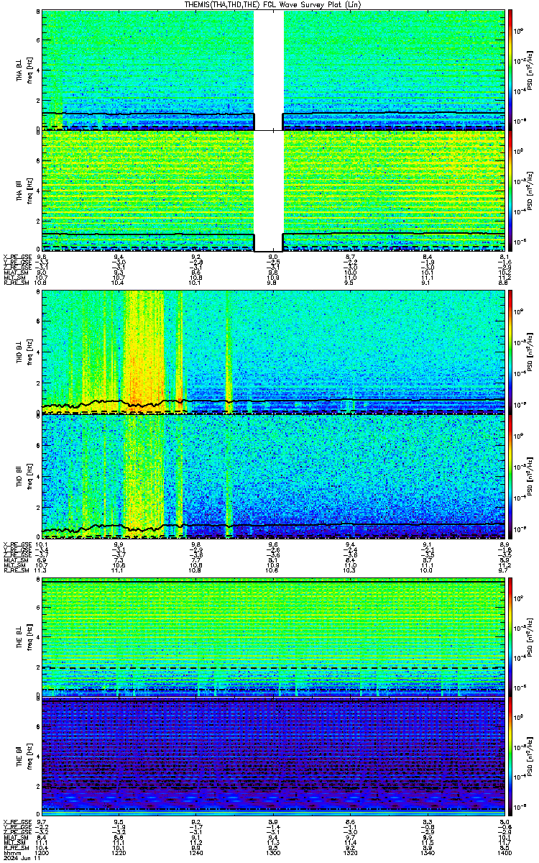Click the X_RE_GSE row label under THE panels

[x=17, y=821]
